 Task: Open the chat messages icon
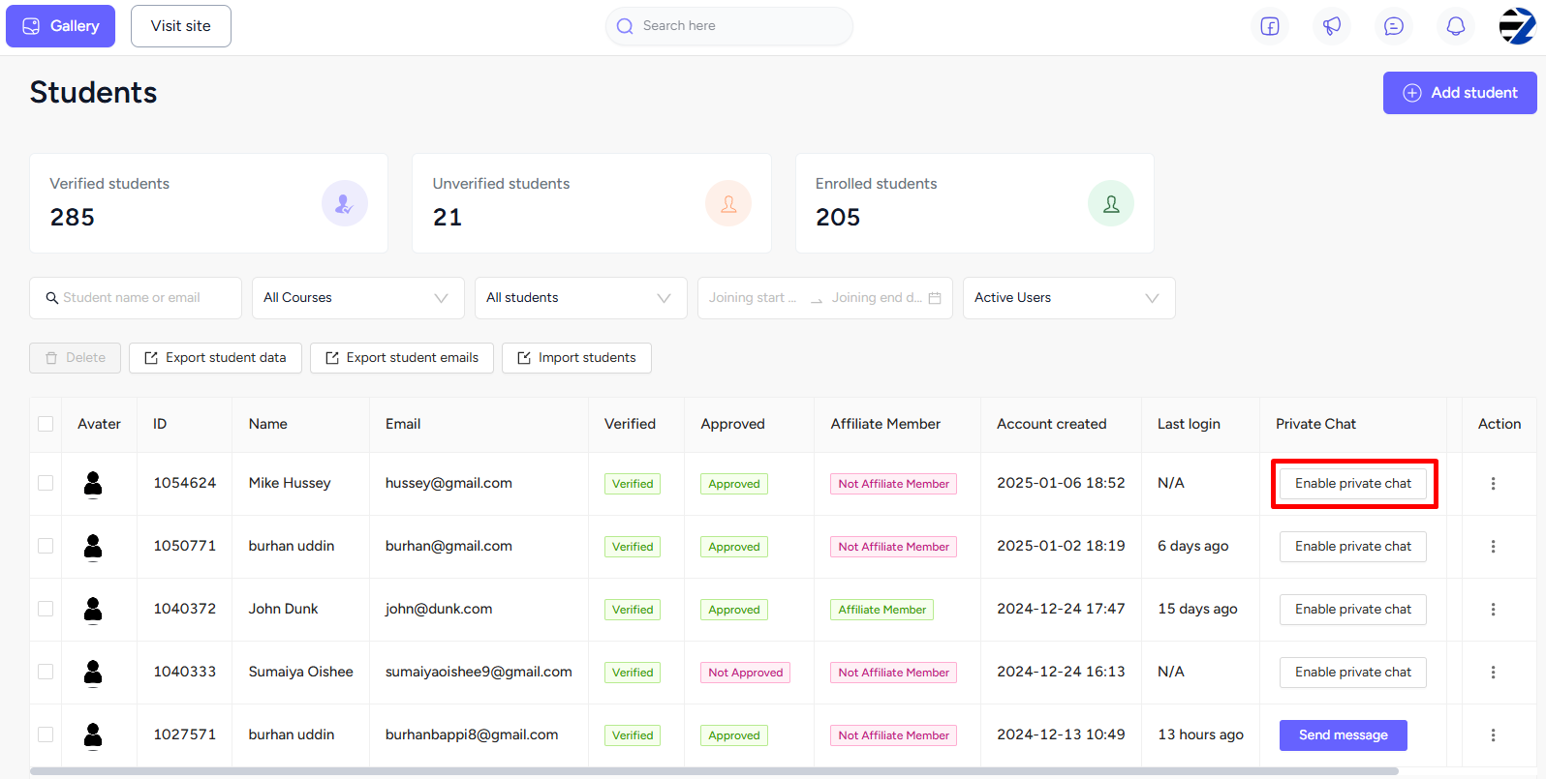(1394, 26)
